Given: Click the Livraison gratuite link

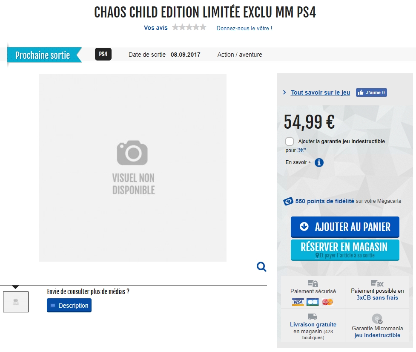Looking at the screenshot, I should [313, 325].
